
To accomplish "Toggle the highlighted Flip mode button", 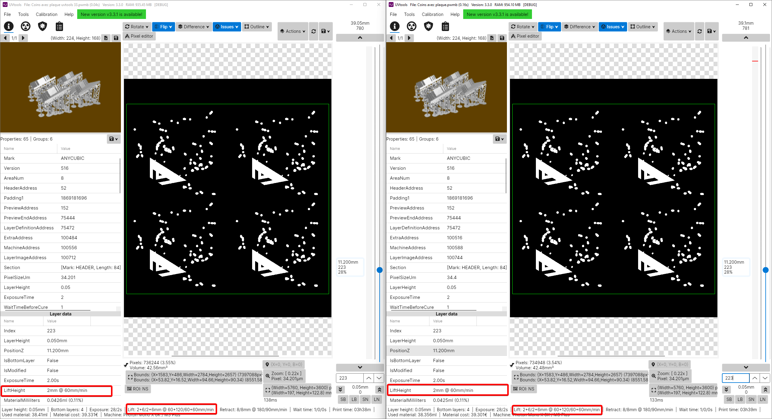I will click(x=163, y=26).
